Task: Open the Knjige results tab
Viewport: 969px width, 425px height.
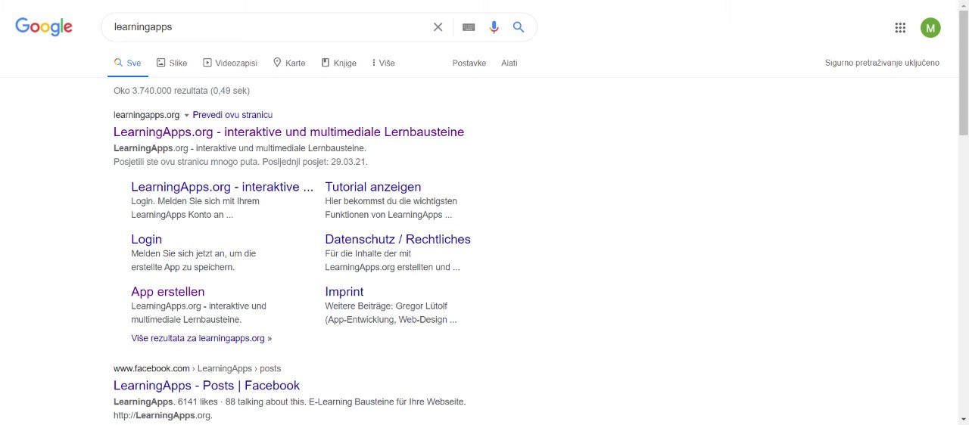Action: 338,63
